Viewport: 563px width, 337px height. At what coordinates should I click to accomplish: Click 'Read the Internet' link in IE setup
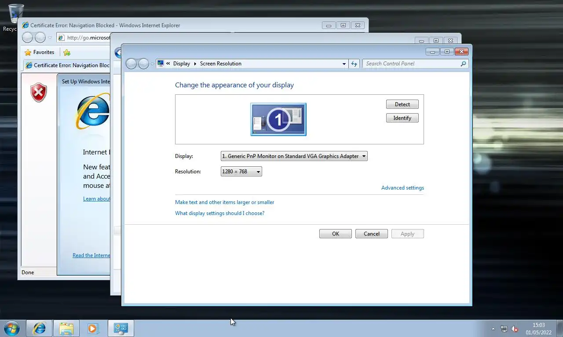[91, 255]
